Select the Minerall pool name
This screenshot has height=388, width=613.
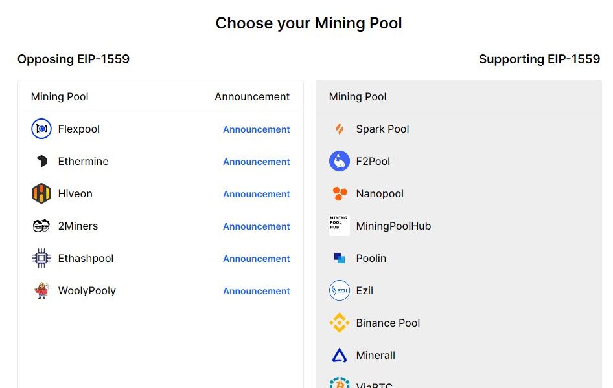(x=376, y=356)
